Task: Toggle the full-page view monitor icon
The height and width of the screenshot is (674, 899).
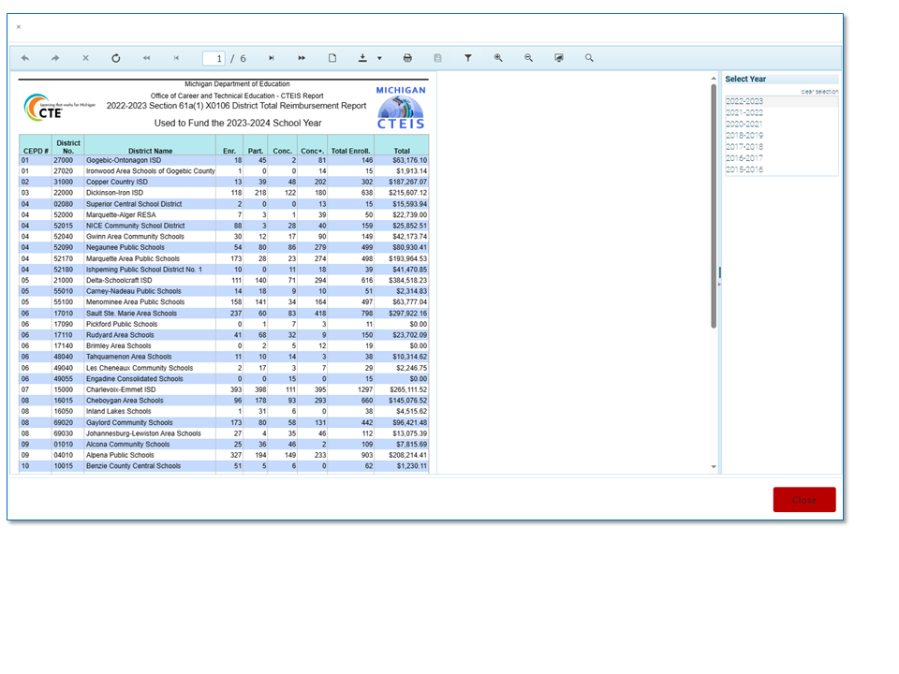Action: [x=559, y=58]
